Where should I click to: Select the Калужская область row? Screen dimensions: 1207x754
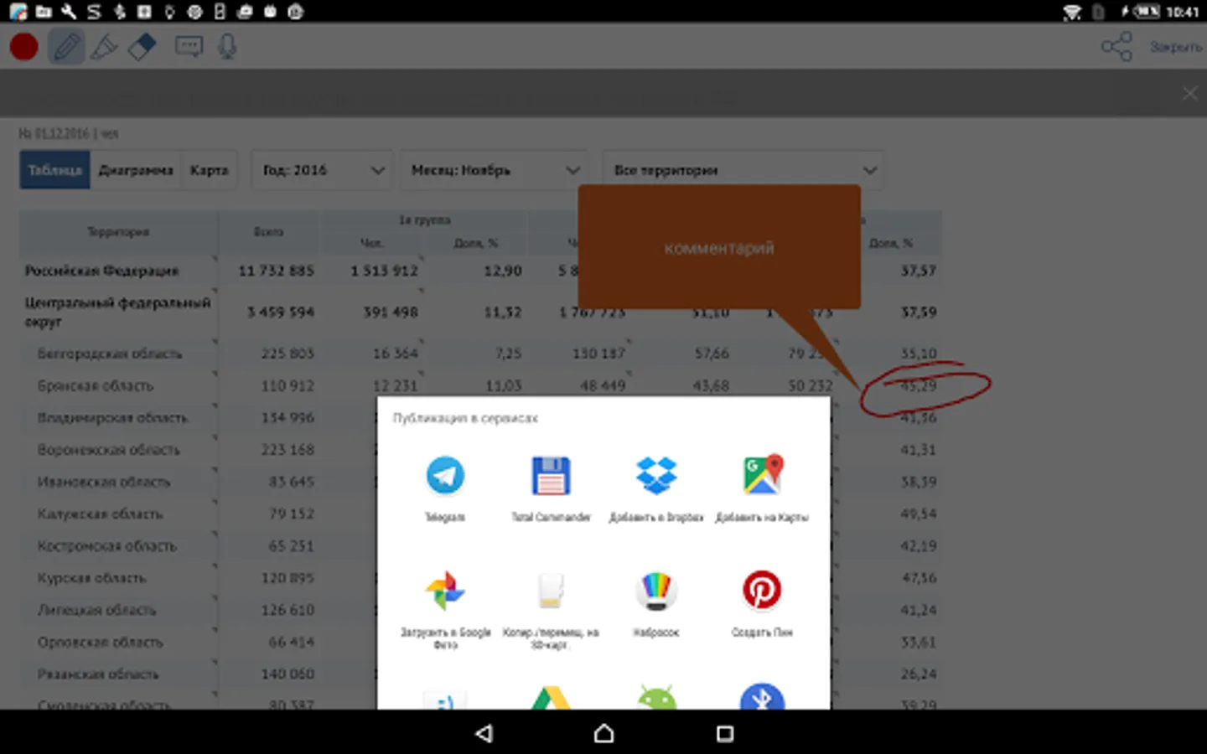[480, 514]
